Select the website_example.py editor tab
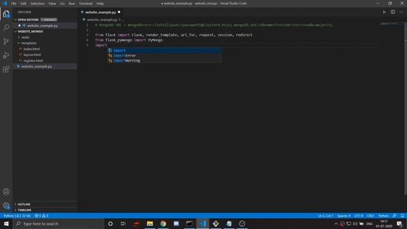 100,12
